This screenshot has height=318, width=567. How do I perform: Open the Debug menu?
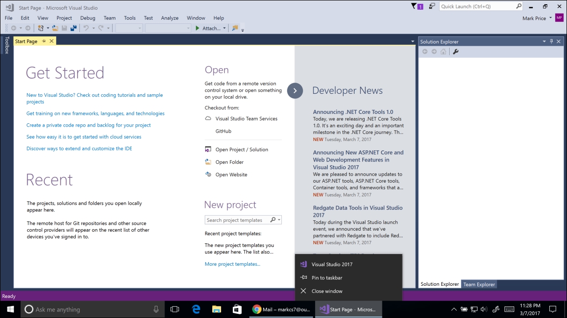pos(87,18)
